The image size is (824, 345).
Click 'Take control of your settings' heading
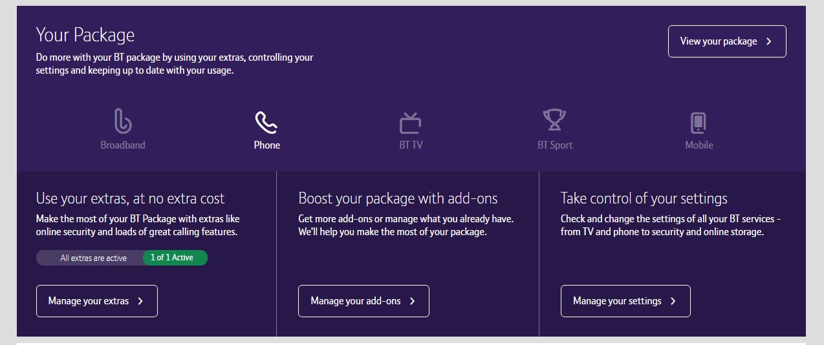[644, 198]
